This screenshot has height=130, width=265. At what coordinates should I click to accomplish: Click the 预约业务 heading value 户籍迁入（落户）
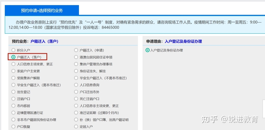click(x=45, y=41)
